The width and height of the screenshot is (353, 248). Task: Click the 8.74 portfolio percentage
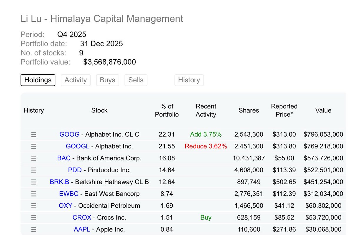click(167, 194)
